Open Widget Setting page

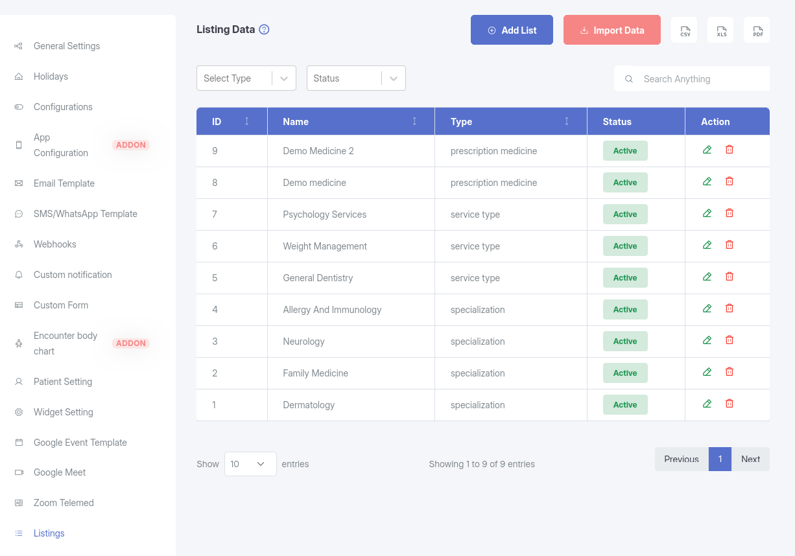coord(64,412)
